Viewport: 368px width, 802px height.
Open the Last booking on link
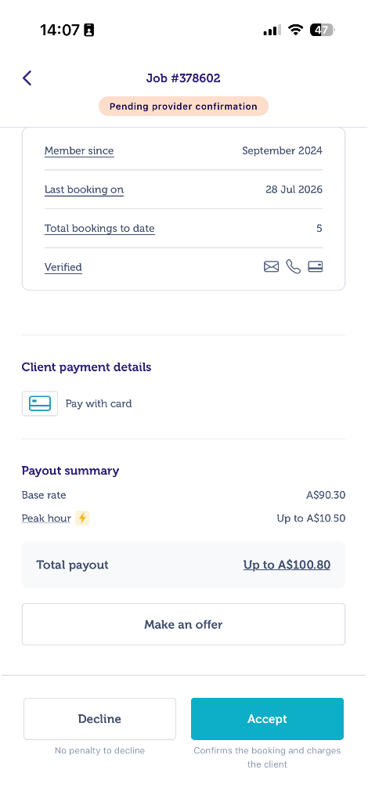point(85,190)
